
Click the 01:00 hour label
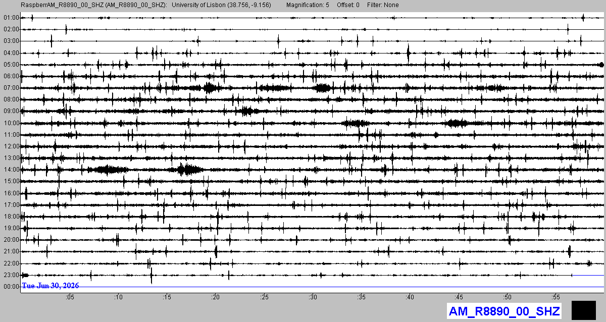[11, 18]
